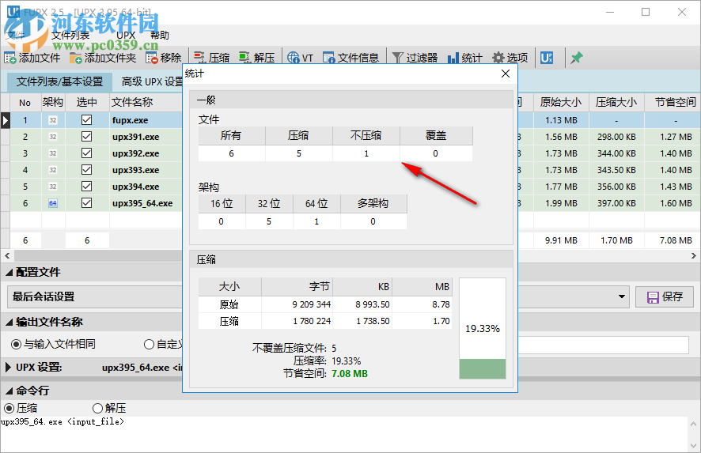Screen dimensions: 701x453
Task: Click the row selector arrow for fupx.exe
Action: coord(5,119)
